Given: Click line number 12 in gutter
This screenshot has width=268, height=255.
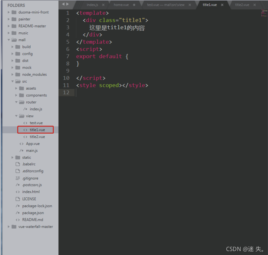Looking at the screenshot, I should point(66,93).
